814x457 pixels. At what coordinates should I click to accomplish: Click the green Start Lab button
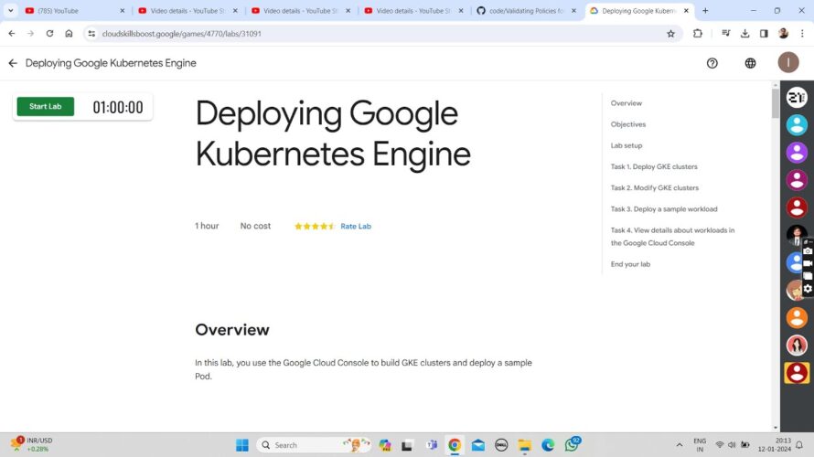coord(45,106)
